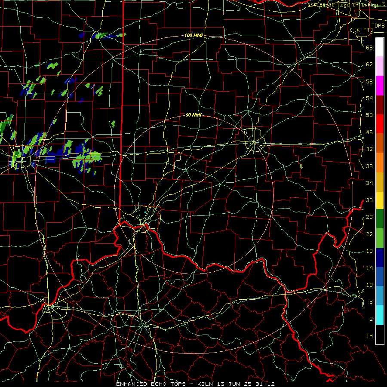Click the '38' scale label
Viewport: 387px width, 387px height.
(369, 166)
